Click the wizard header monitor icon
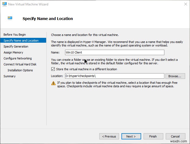190x144 pixels. tap(10, 18)
